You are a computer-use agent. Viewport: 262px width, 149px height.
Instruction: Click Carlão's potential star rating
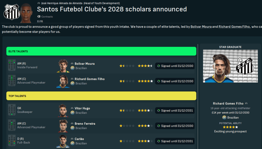145,141
